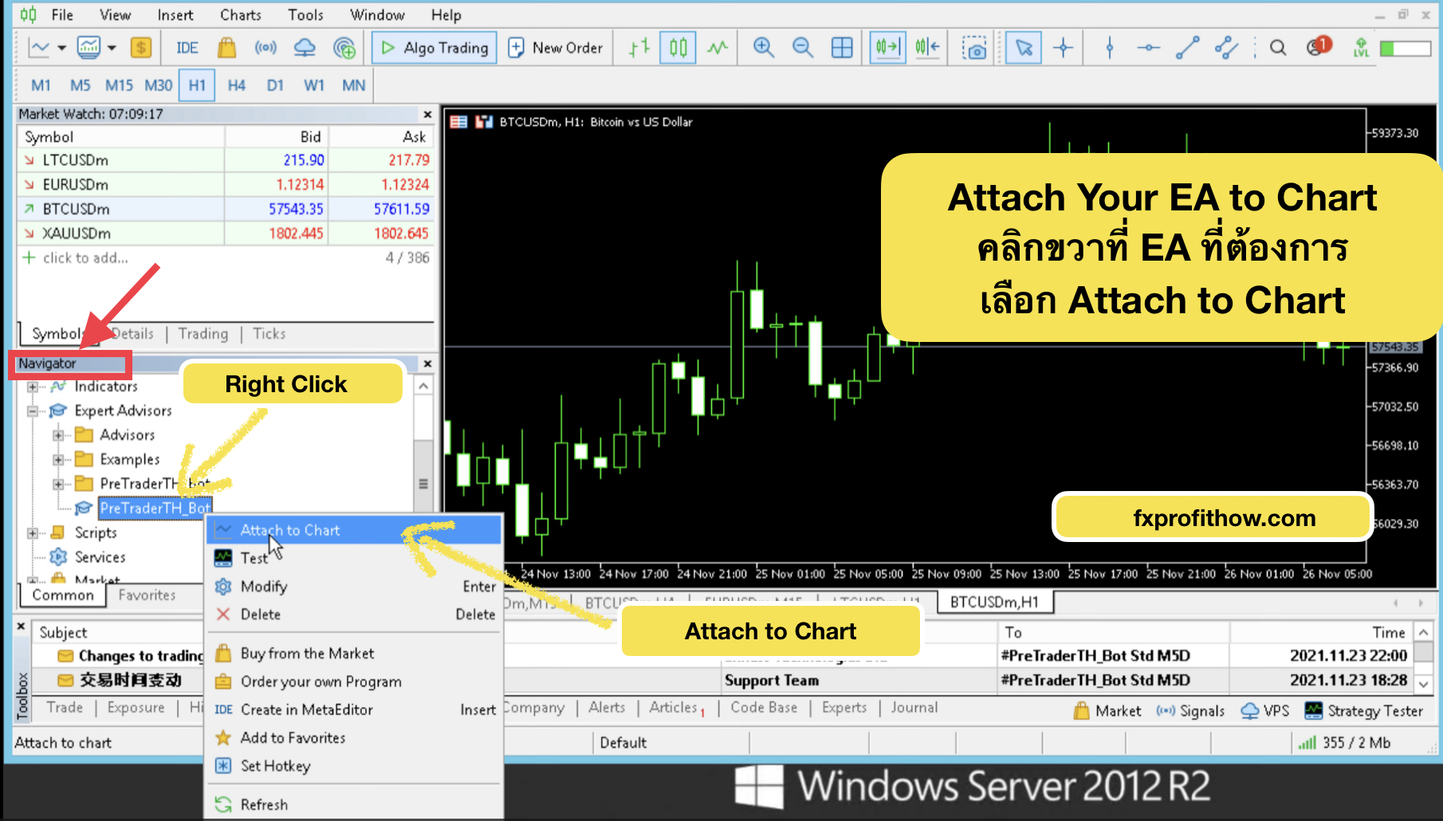The image size is (1443, 821).
Task: Open the chart type line icon
Action: click(x=38, y=48)
